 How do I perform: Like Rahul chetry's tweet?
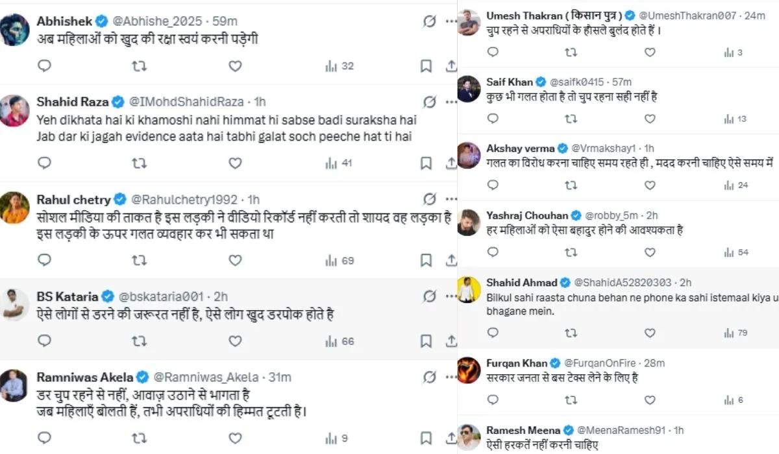(x=235, y=260)
